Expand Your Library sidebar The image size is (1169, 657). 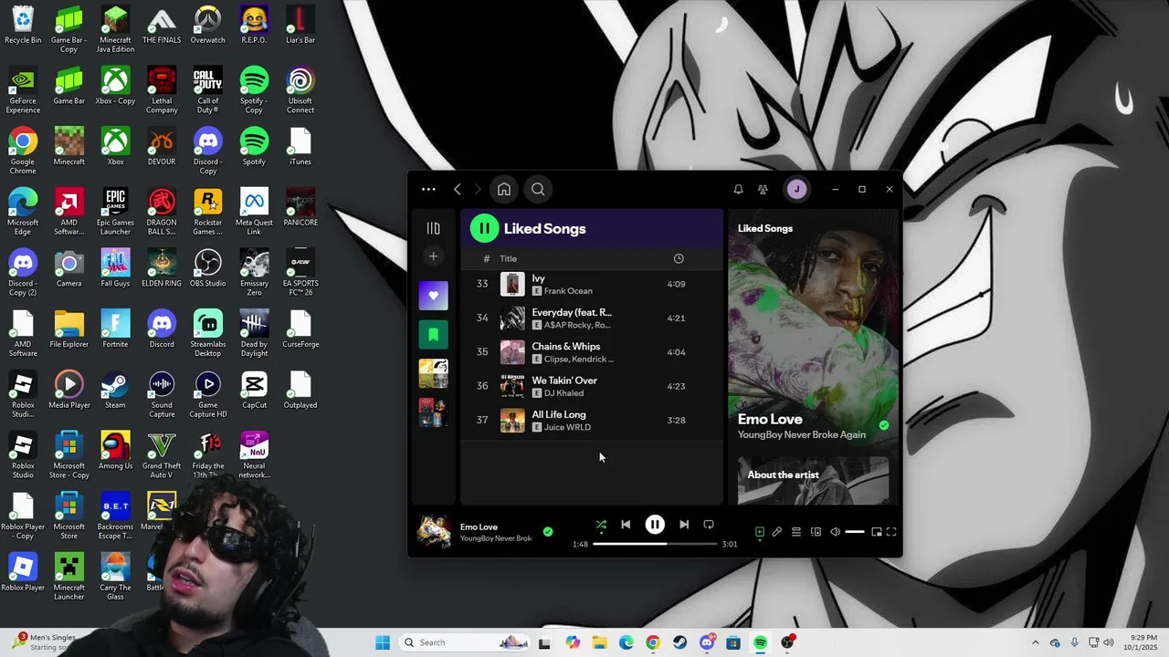point(433,228)
